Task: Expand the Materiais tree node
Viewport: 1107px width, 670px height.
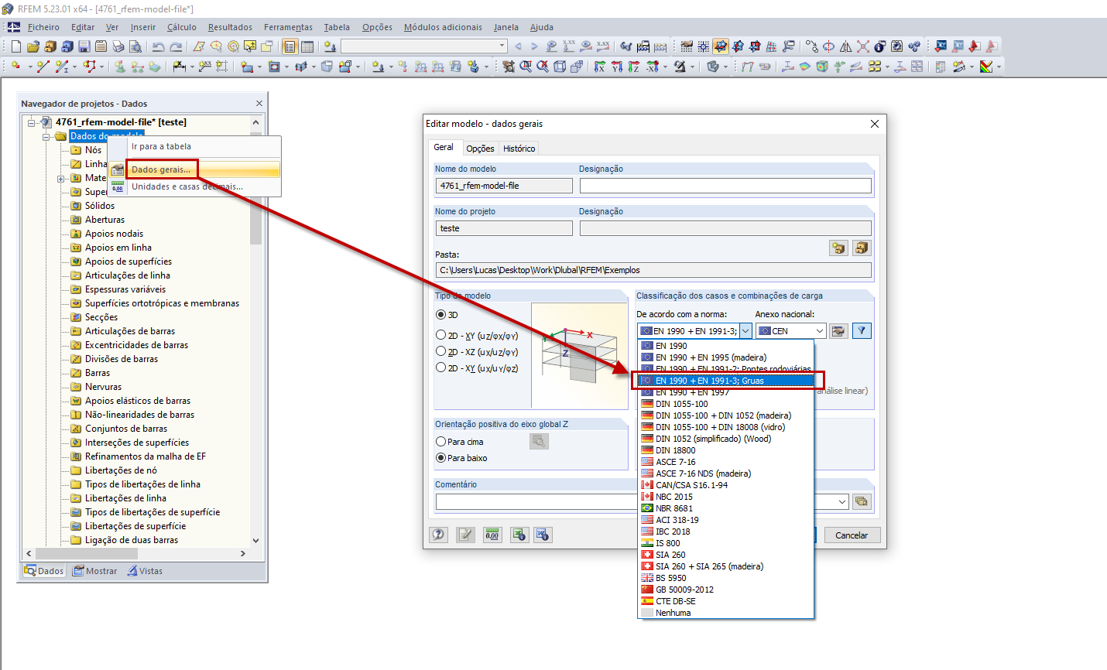Action: pyautogui.click(x=60, y=179)
